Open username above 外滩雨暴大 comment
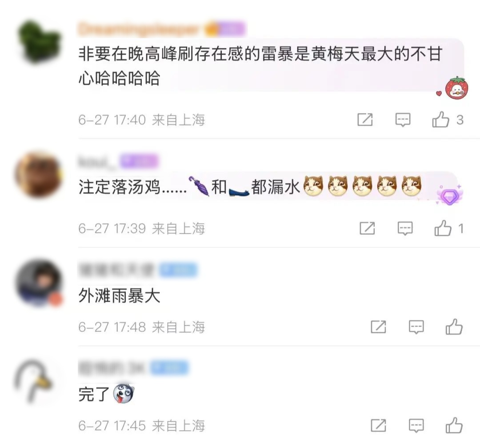The width and height of the screenshot is (480, 435). 116,270
